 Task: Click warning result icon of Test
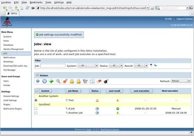(x=118, y=100)
